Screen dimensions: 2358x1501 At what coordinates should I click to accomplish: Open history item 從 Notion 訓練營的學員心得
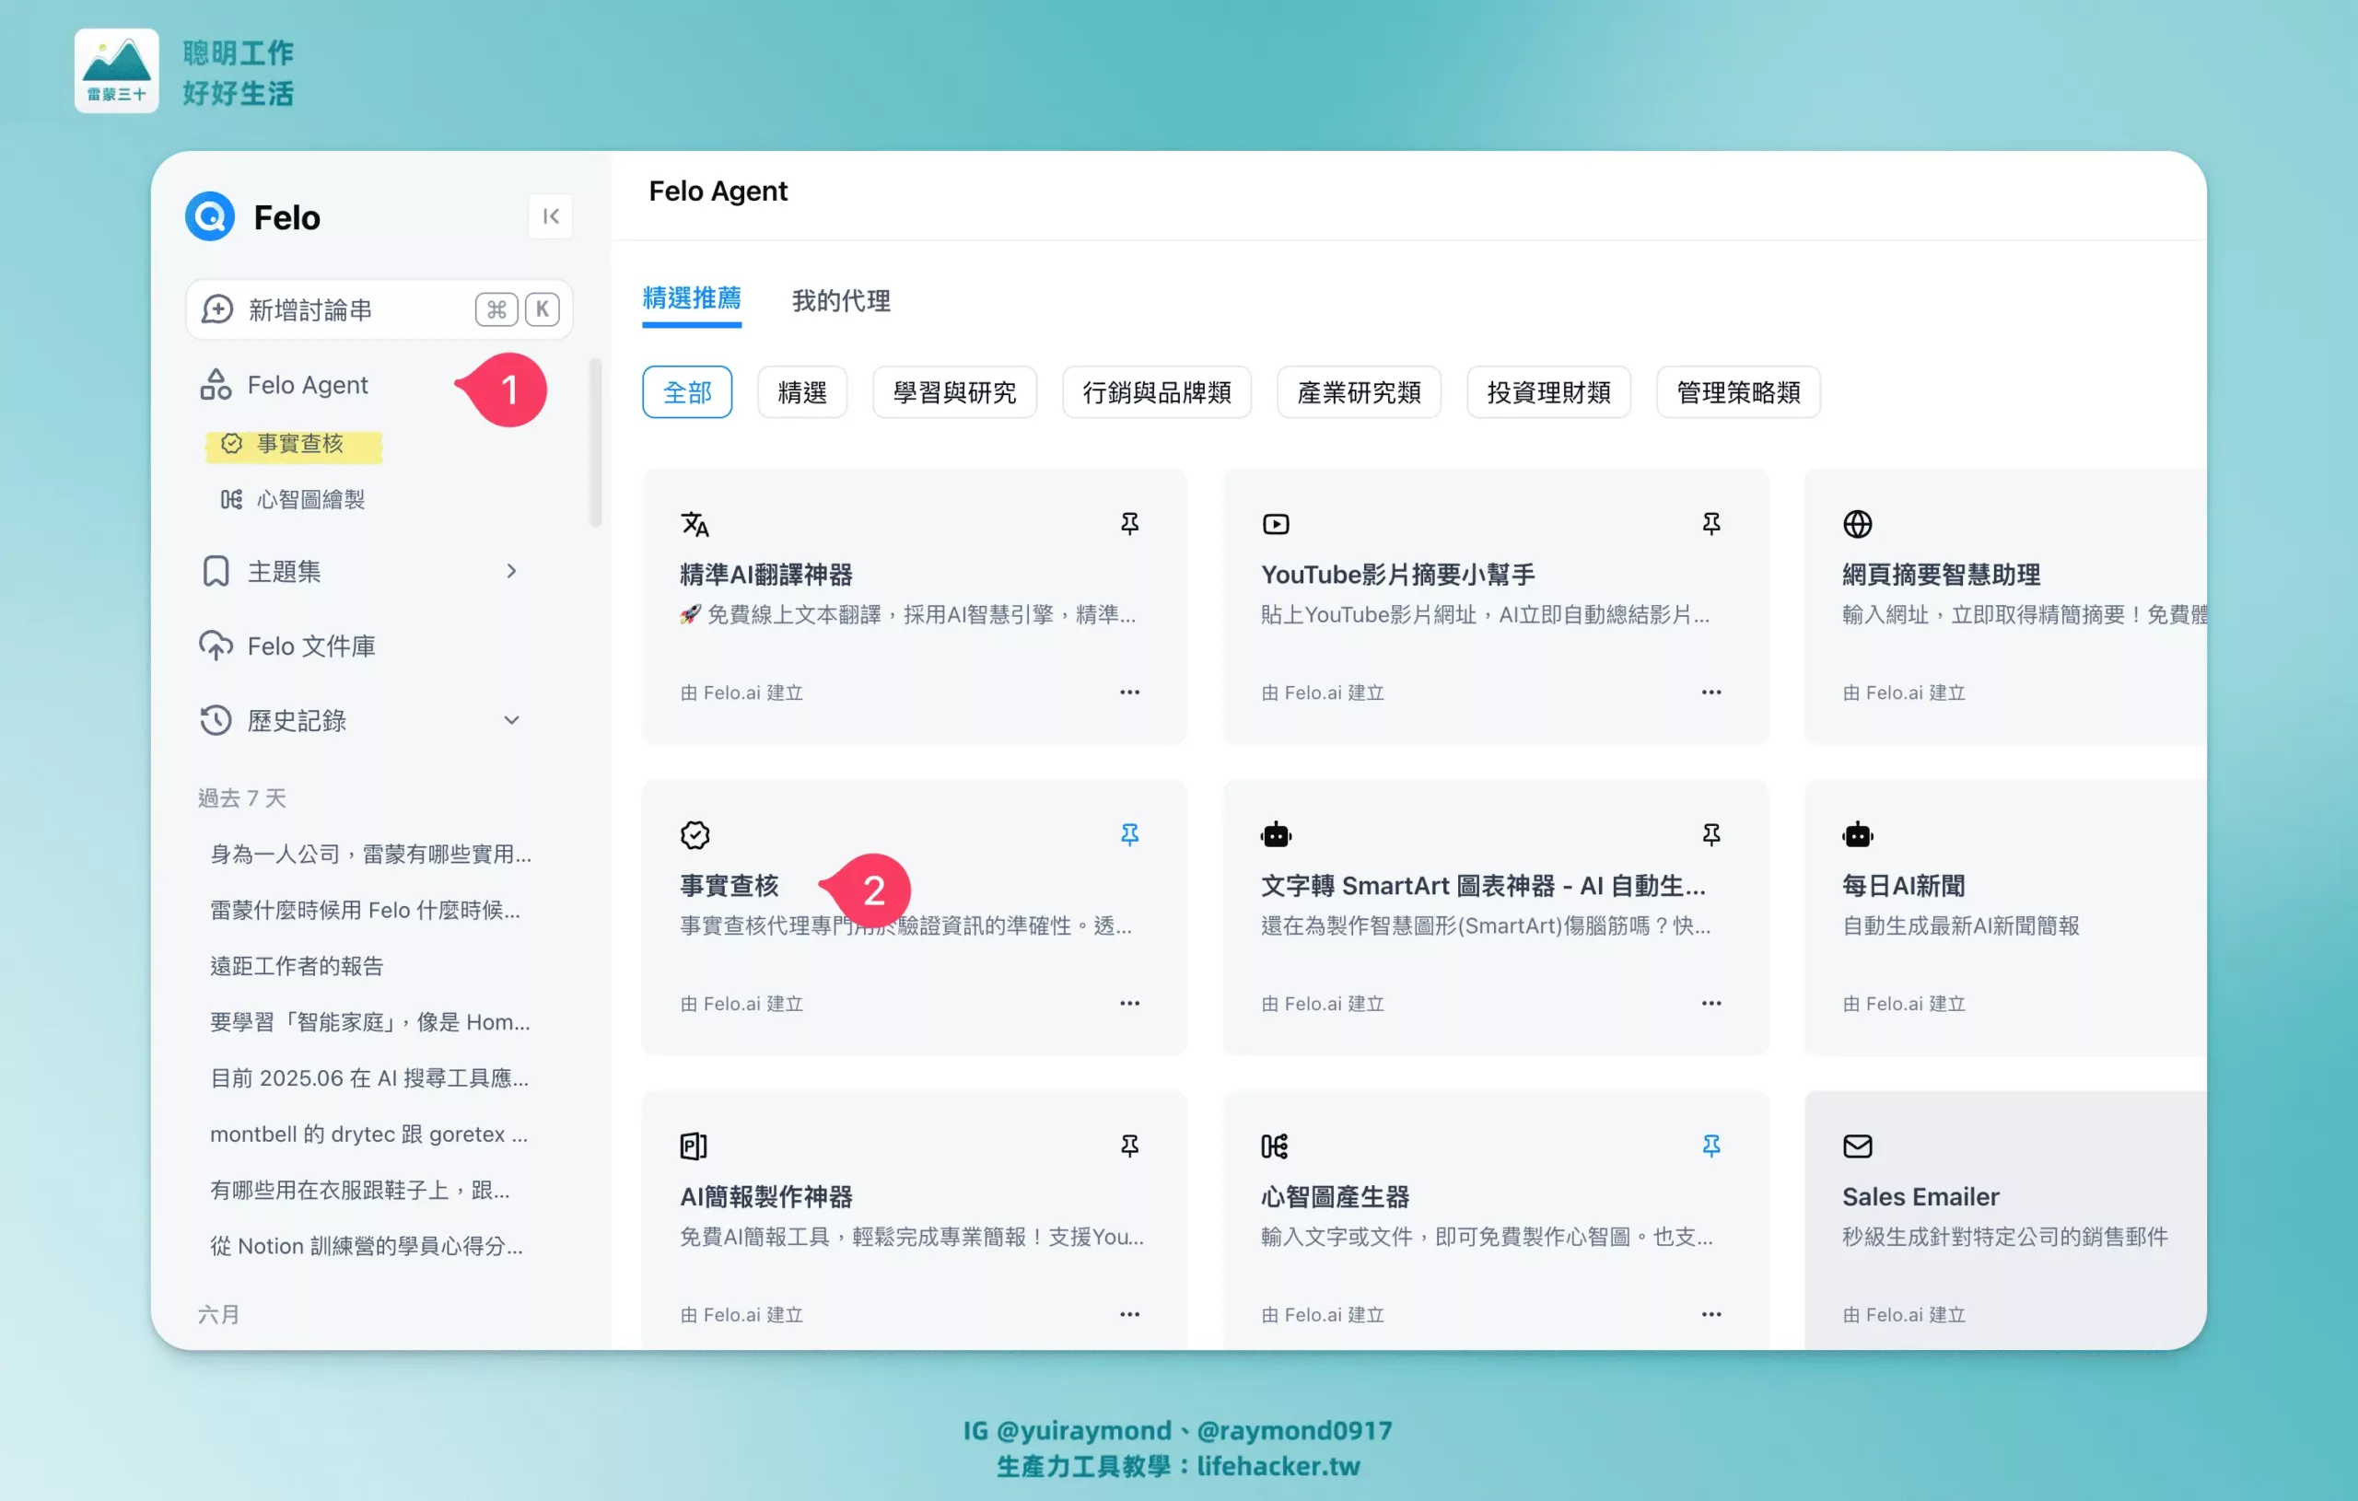pyautogui.click(x=367, y=1245)
